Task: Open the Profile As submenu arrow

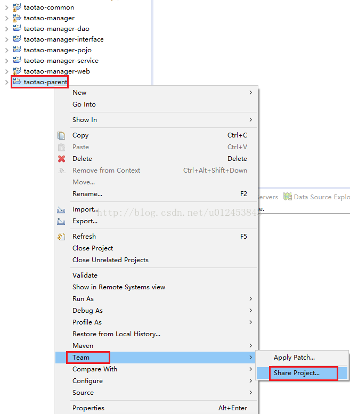Action: 250,322
